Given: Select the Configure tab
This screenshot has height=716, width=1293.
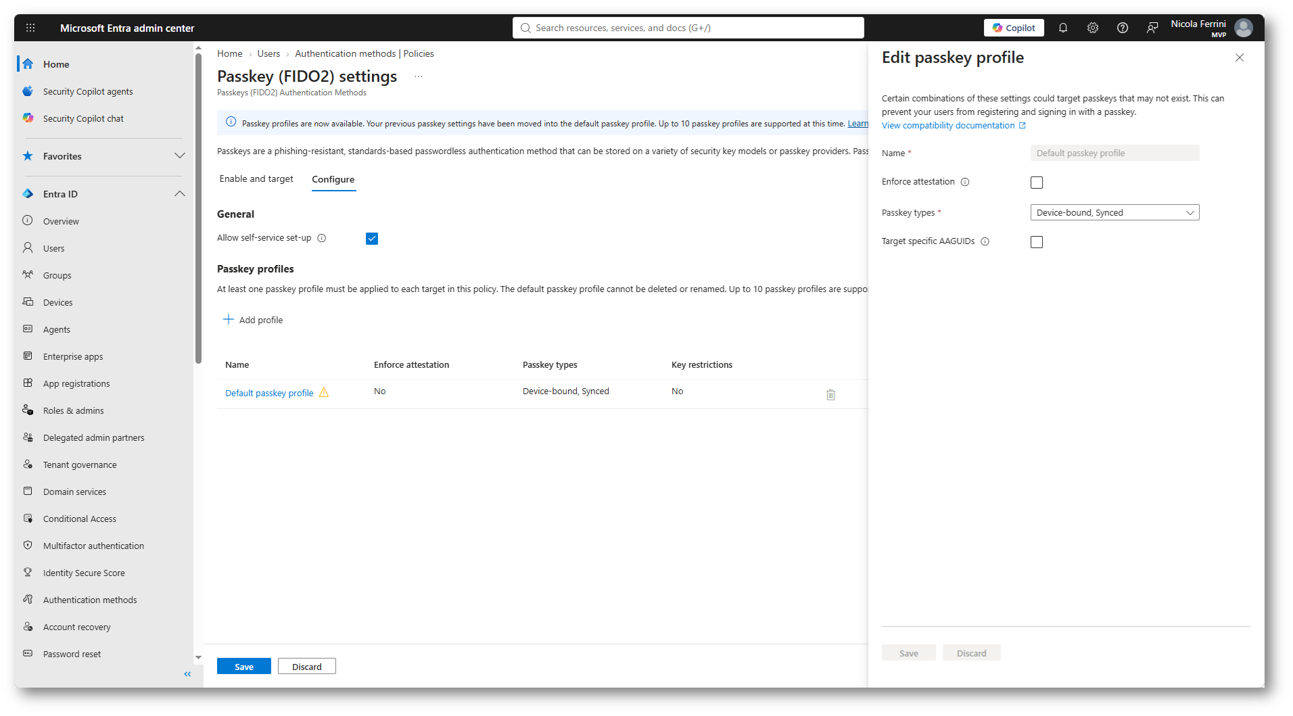Looking at the screenshot, I should click(x=333, y=180).
